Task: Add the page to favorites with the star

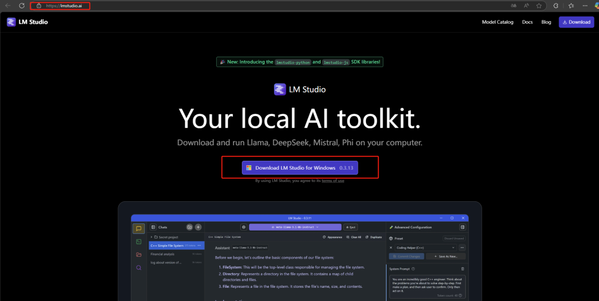Action: pyautogui.click(x=539, y=6)
